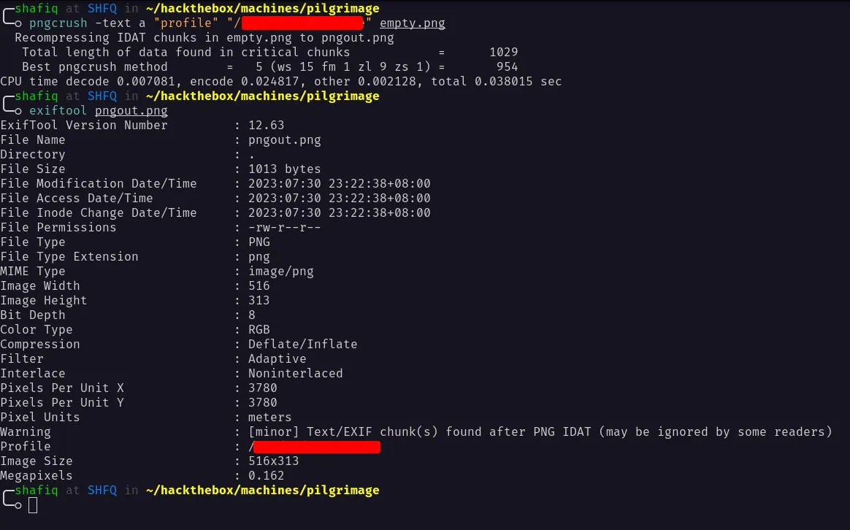Select the ExifTool version value 12.63

[267, 126]
